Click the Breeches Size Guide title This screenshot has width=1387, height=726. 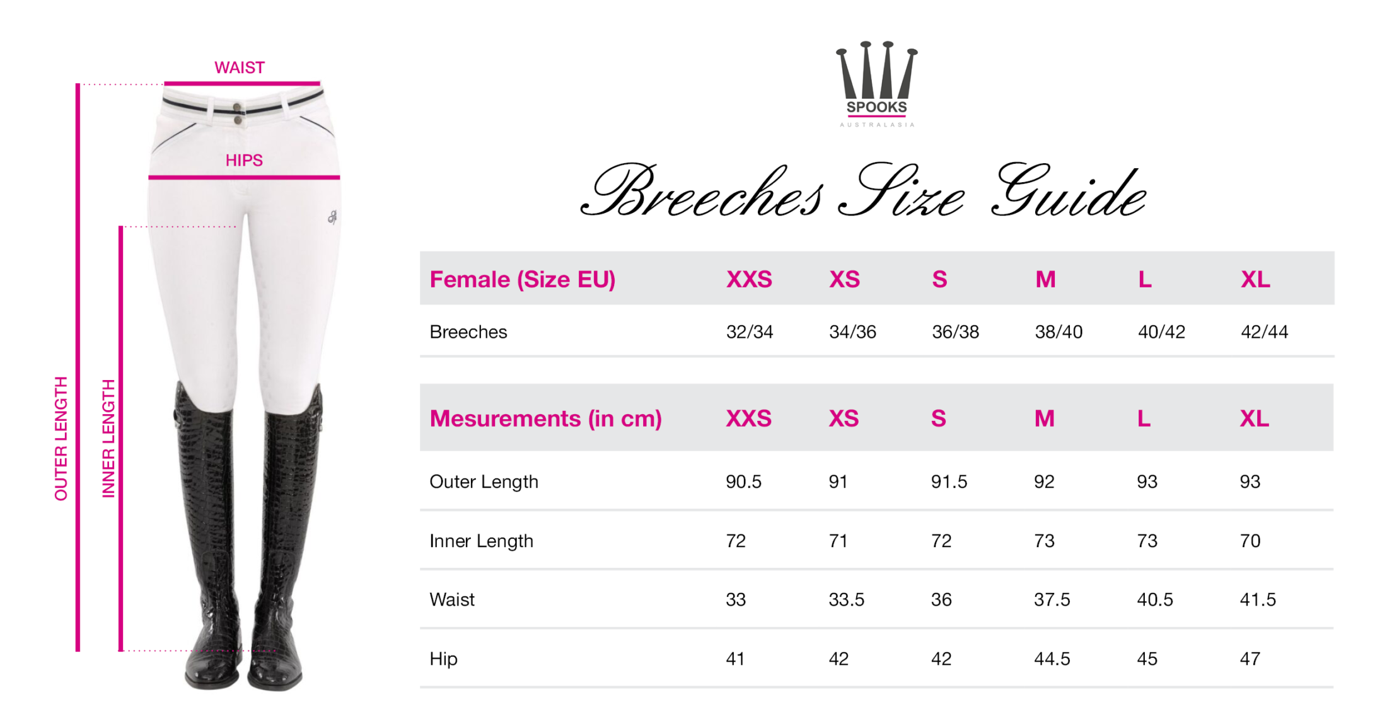(x=864, y=191)
